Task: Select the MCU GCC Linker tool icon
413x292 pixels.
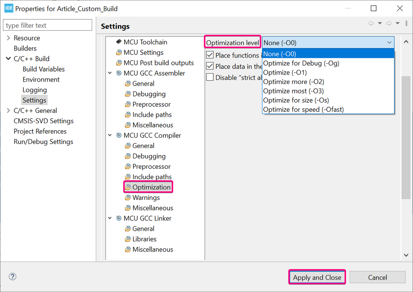Action: point(119,218)
